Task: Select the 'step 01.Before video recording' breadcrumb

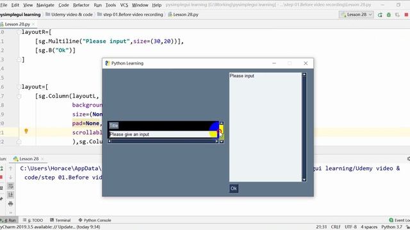Action: tap(130, 15)
